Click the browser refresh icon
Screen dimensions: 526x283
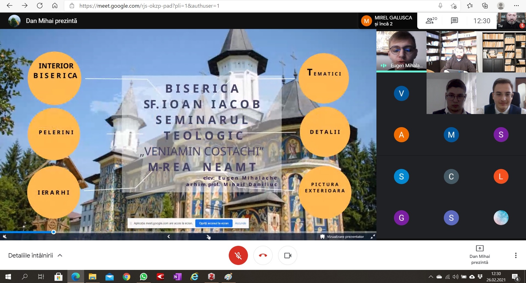(x=40, y=6)
